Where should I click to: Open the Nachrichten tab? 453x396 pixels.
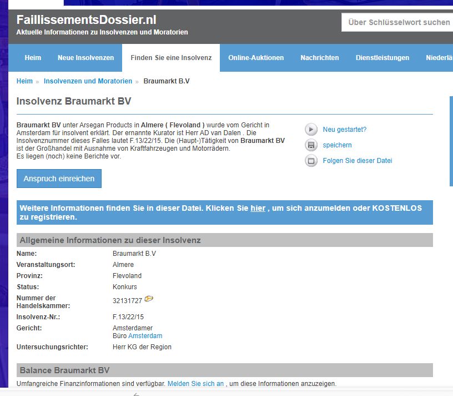[319, 58]
